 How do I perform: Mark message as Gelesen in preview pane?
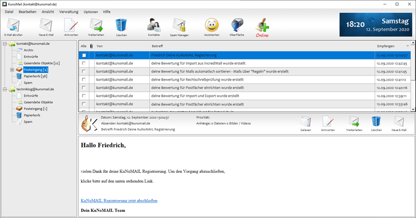point(306,123)
